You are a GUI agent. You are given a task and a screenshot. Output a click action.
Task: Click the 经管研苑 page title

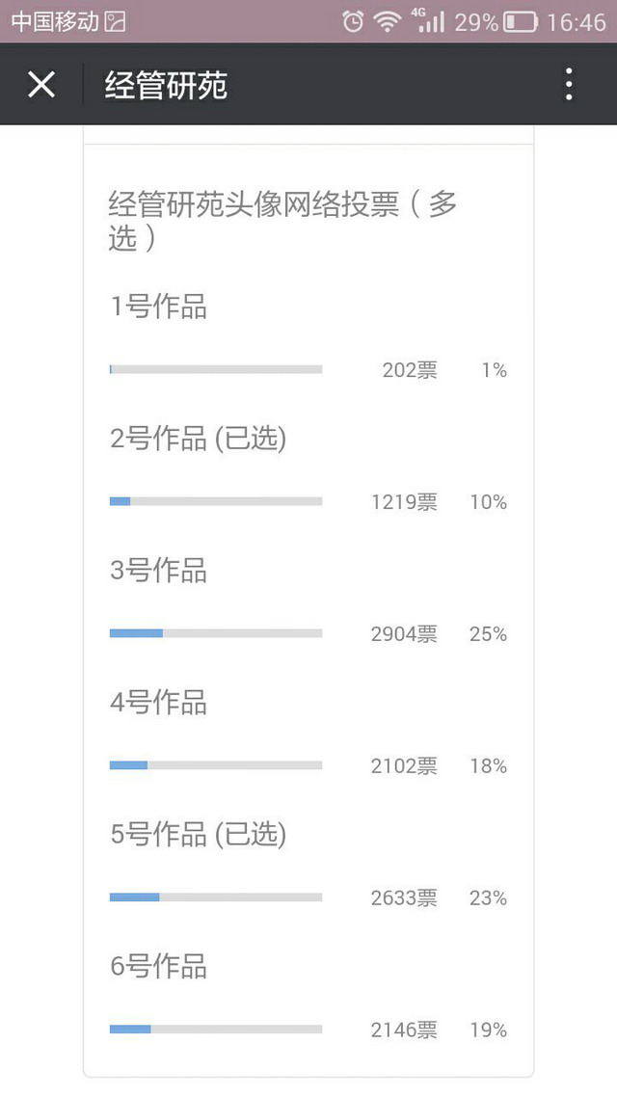[167, 86]
